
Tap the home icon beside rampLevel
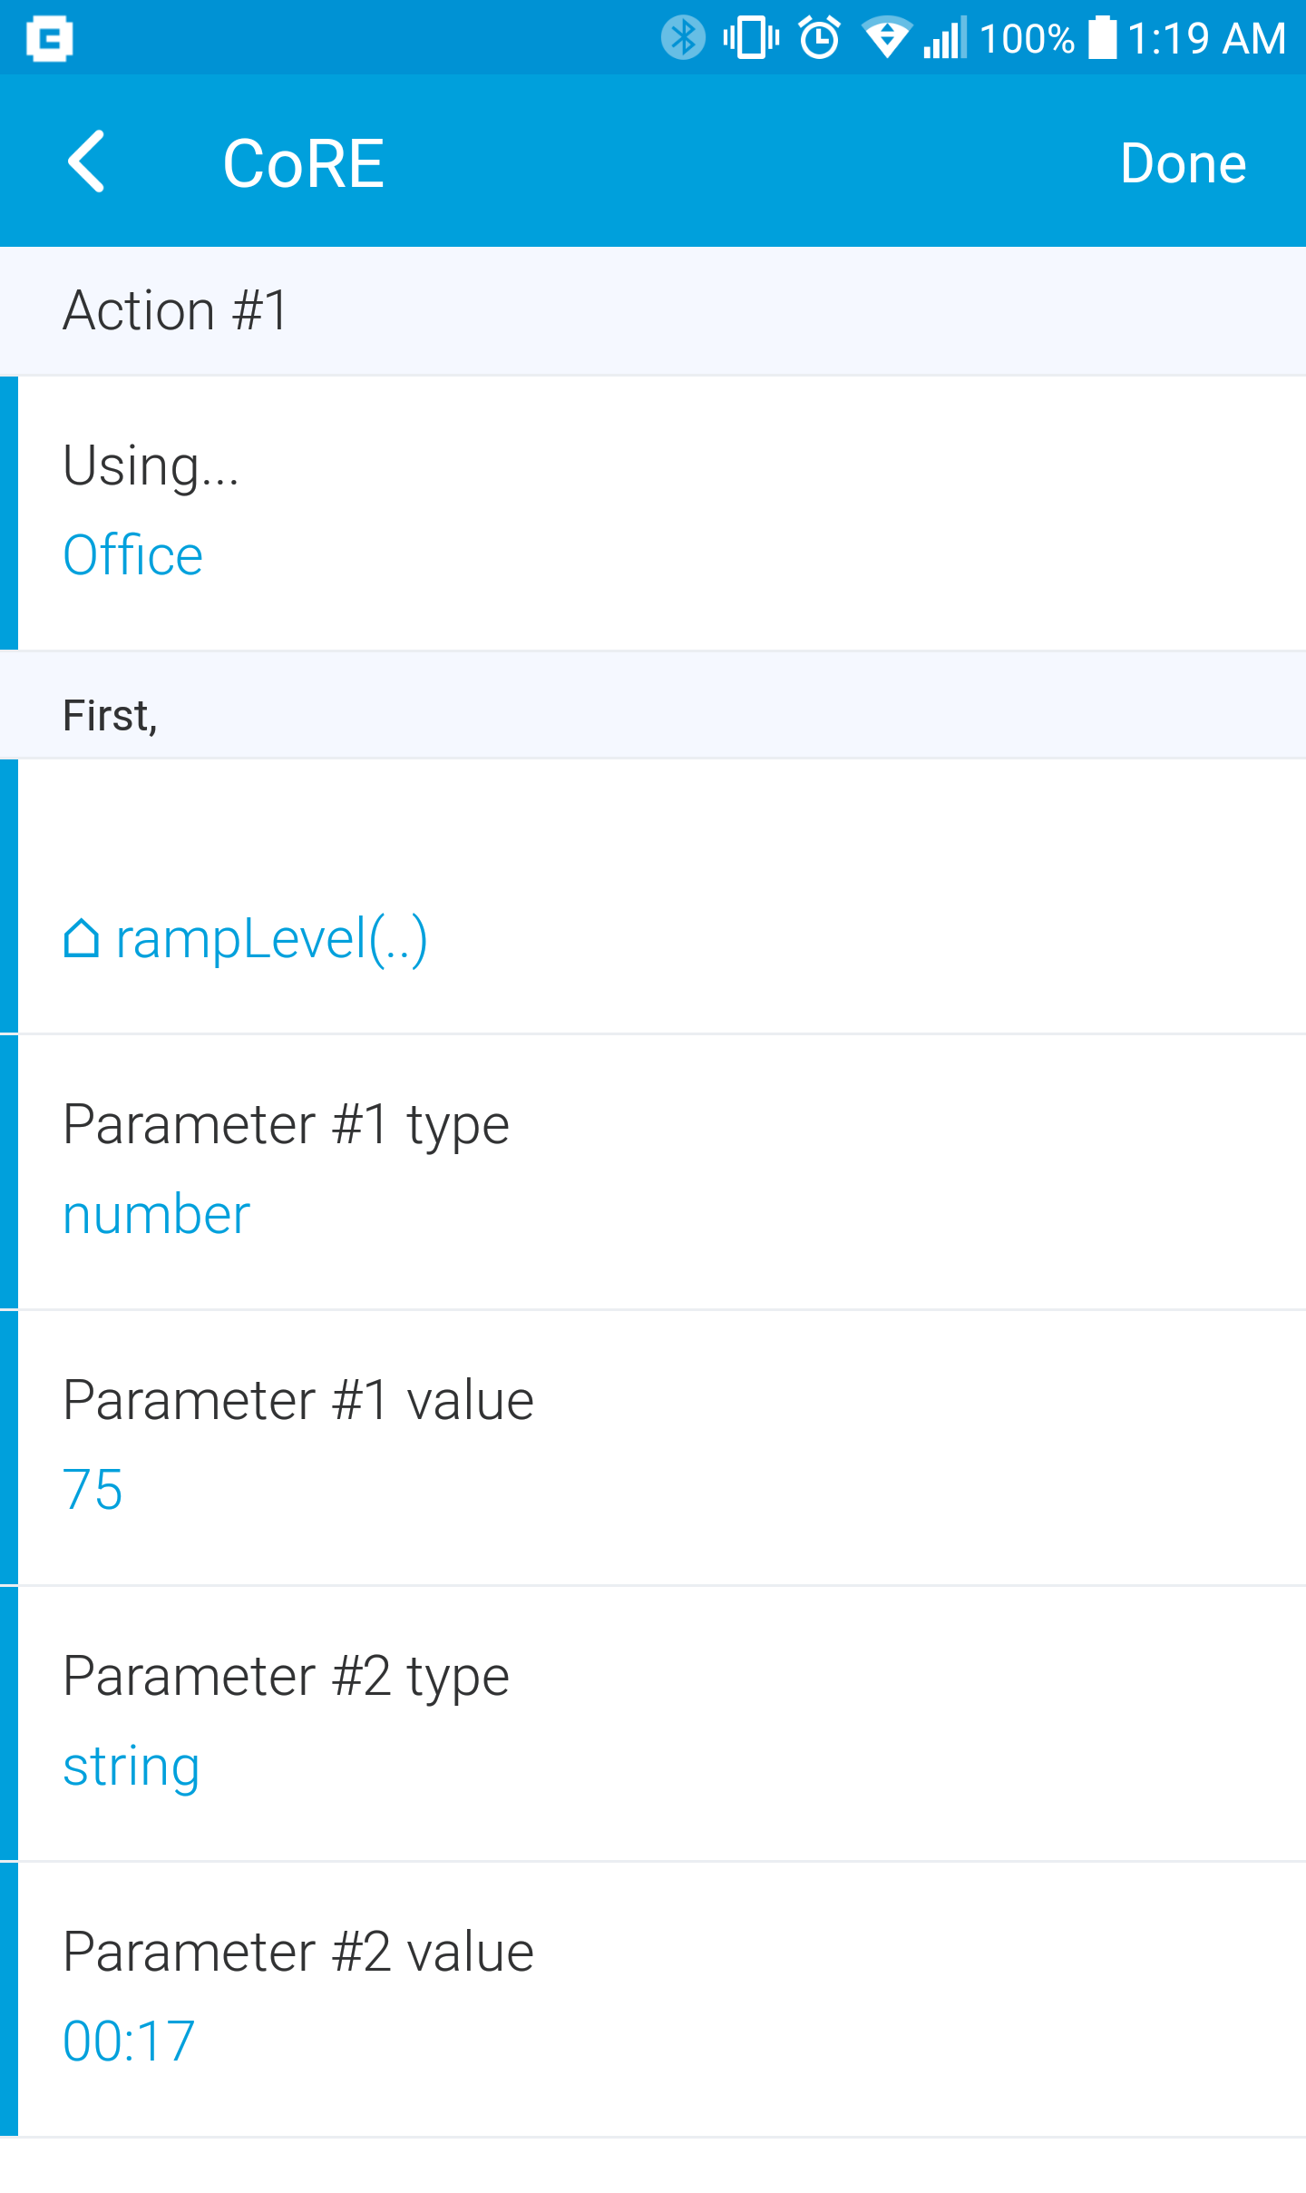point(81,938)
